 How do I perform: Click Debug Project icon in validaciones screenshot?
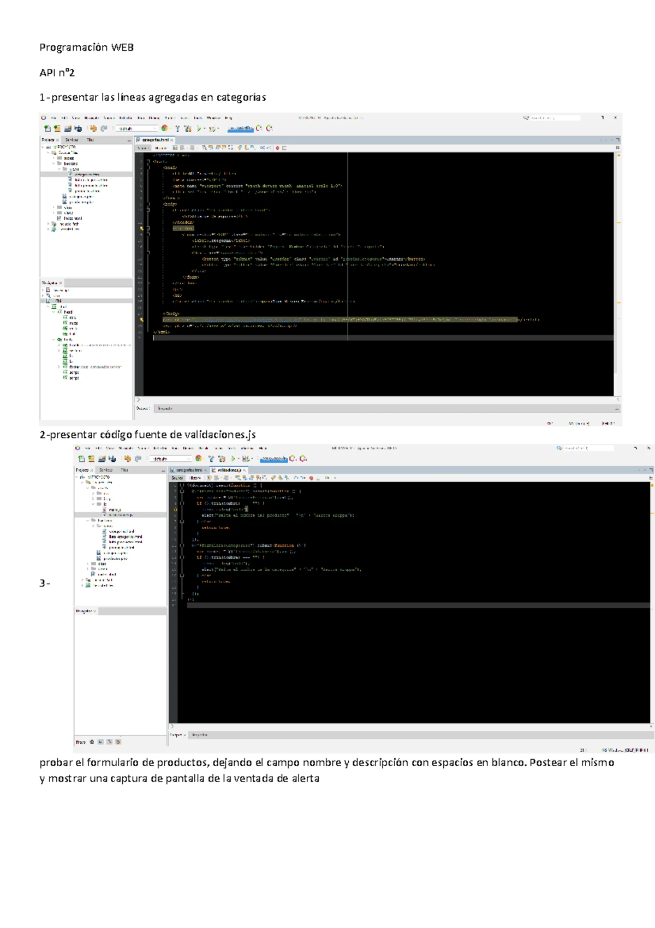(245, 459)
